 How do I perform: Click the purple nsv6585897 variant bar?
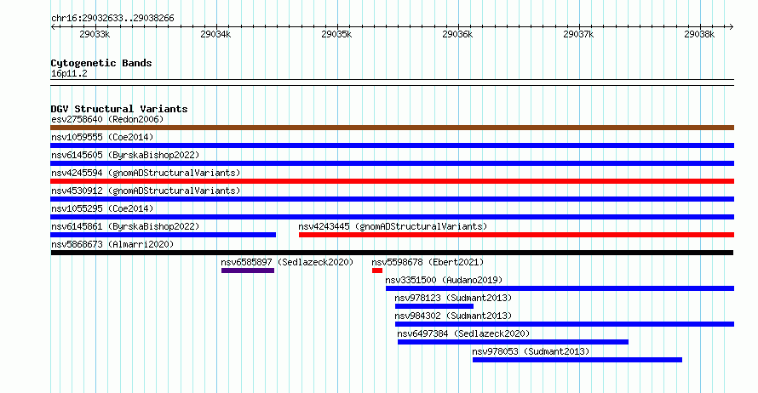click(x=248, y=271)
